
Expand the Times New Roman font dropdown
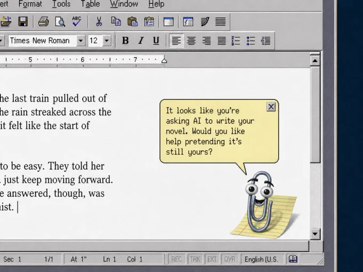pos(81,41)
